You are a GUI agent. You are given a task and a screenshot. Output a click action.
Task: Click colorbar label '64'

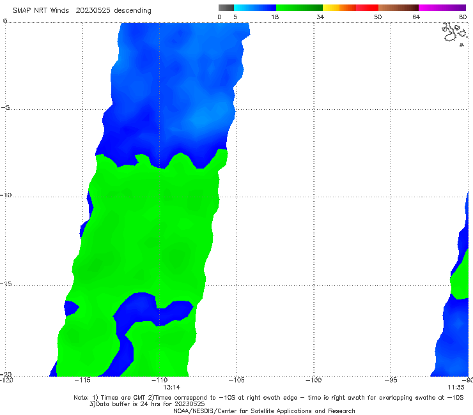pos(416,17)
